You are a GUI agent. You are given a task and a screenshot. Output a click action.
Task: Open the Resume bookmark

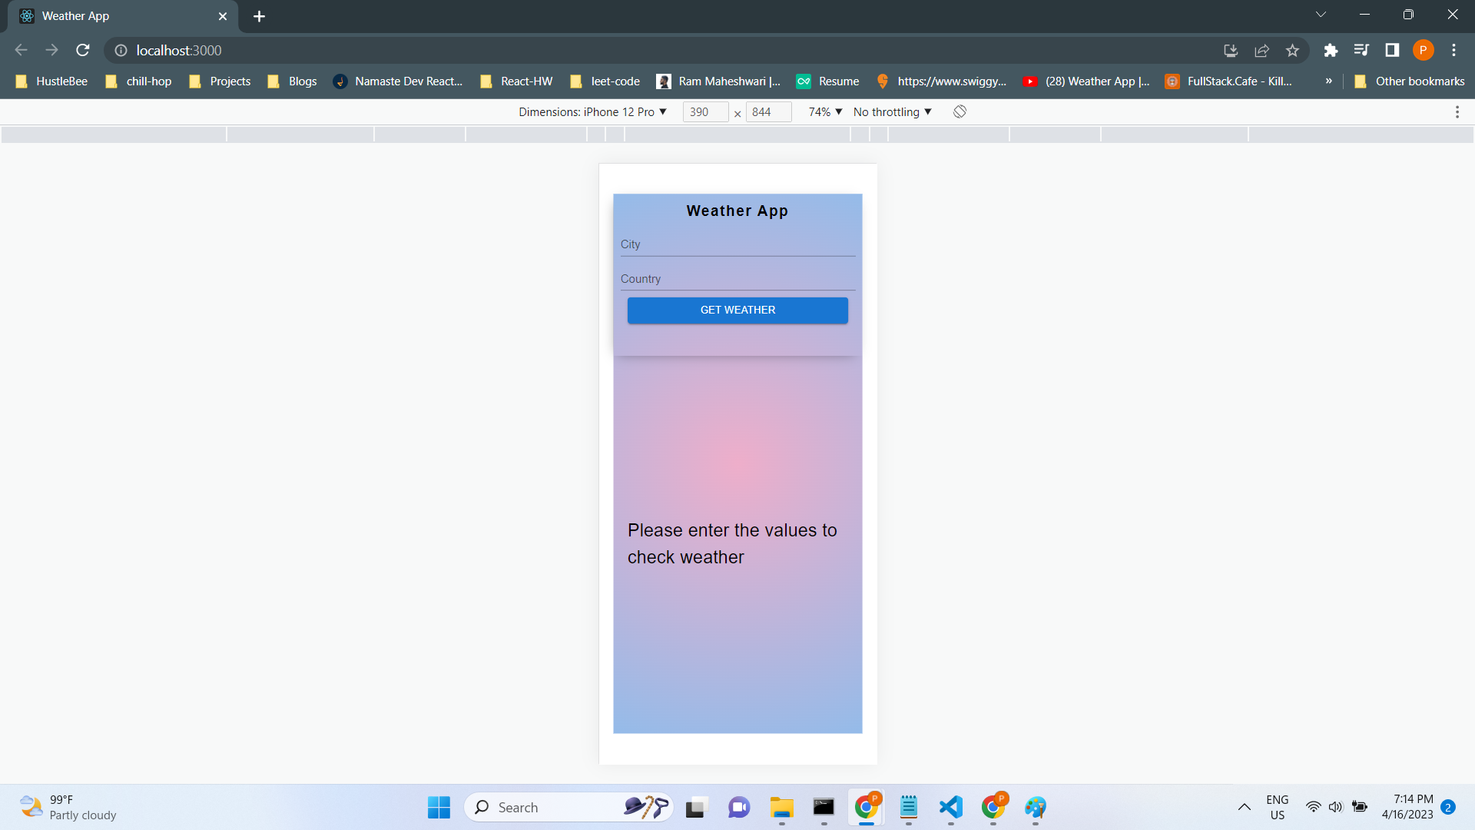point(838,81)
